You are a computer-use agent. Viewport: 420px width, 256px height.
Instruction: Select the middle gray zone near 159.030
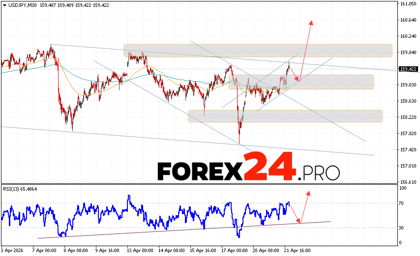tap(301, 82)
